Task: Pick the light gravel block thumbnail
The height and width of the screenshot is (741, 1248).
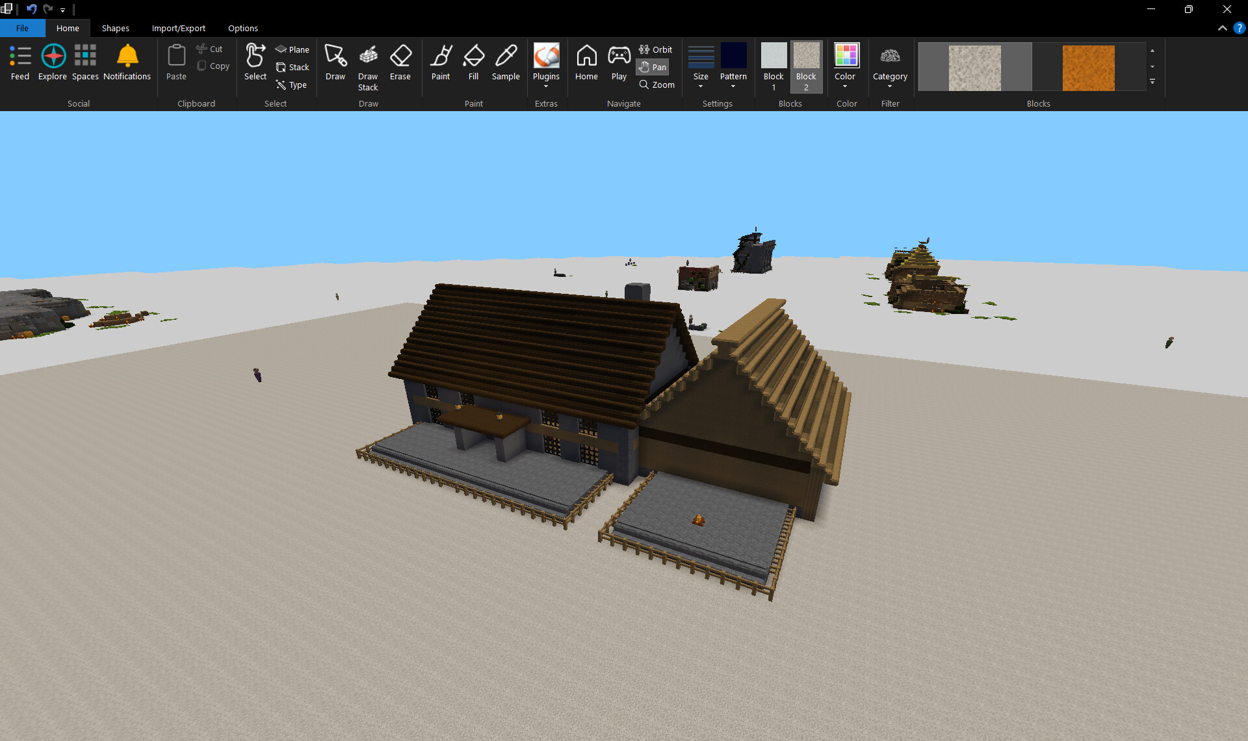Action: click(x=975, y=68)
